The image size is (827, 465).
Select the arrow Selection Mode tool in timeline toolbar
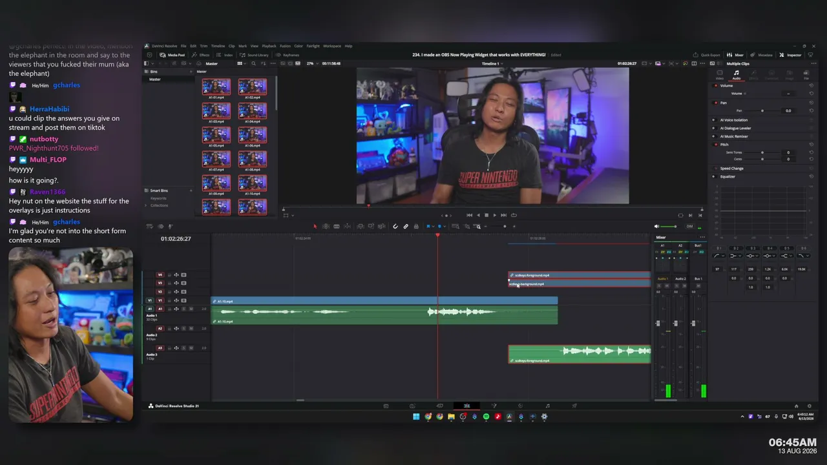(x=315, y=226)
